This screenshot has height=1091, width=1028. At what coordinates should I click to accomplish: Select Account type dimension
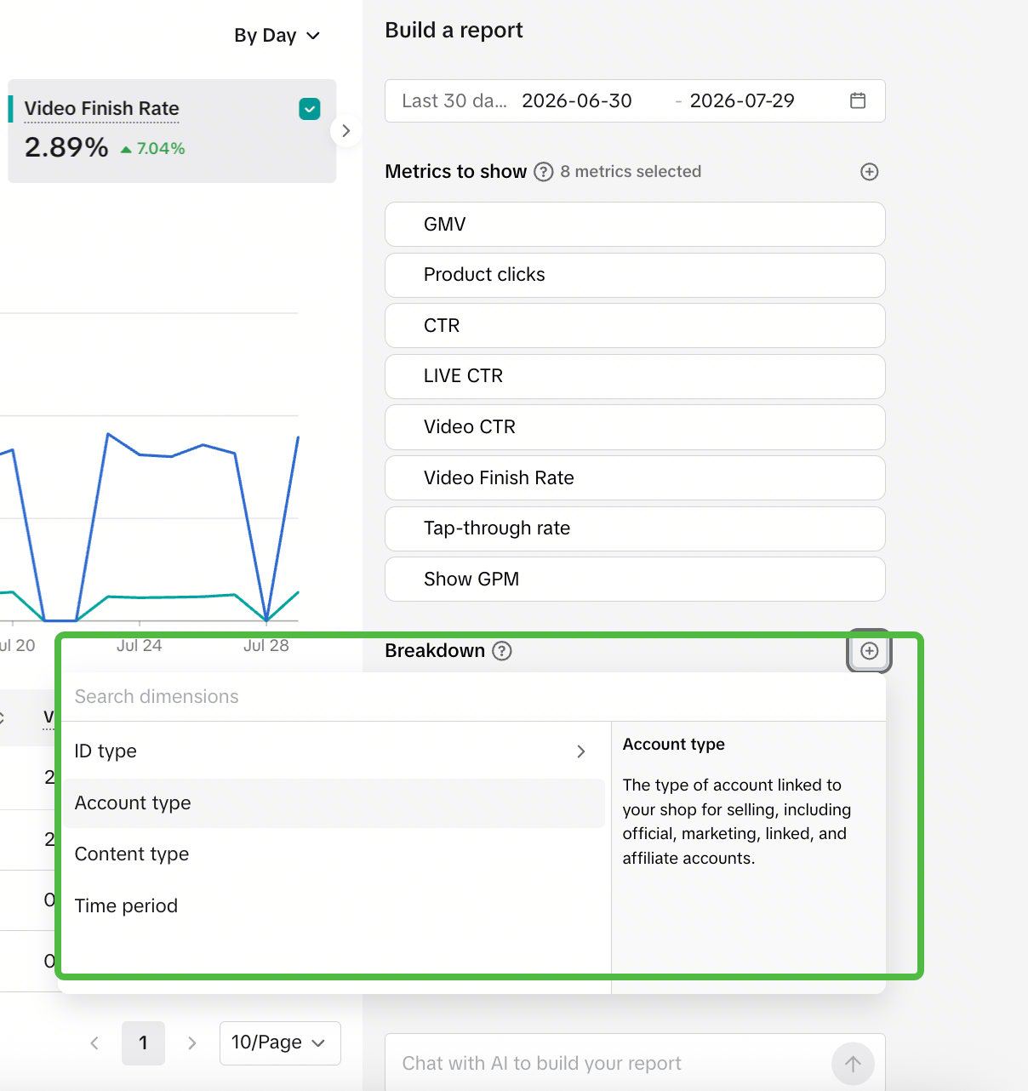(x=334, y=803)
